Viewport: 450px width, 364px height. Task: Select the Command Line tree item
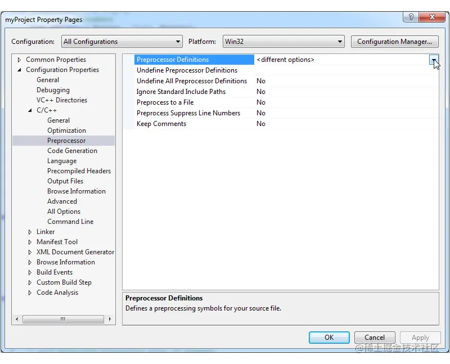(x=70, y=222)
